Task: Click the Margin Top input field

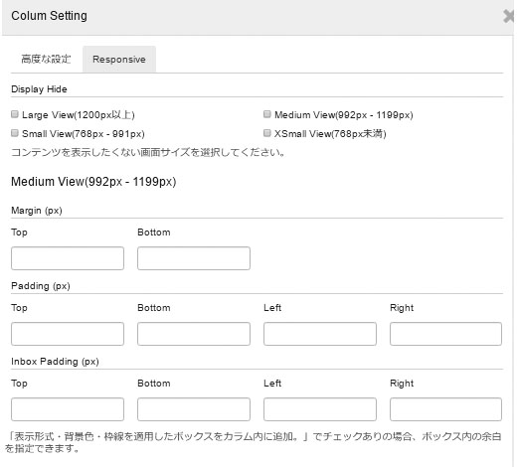Action: point(68,258)
